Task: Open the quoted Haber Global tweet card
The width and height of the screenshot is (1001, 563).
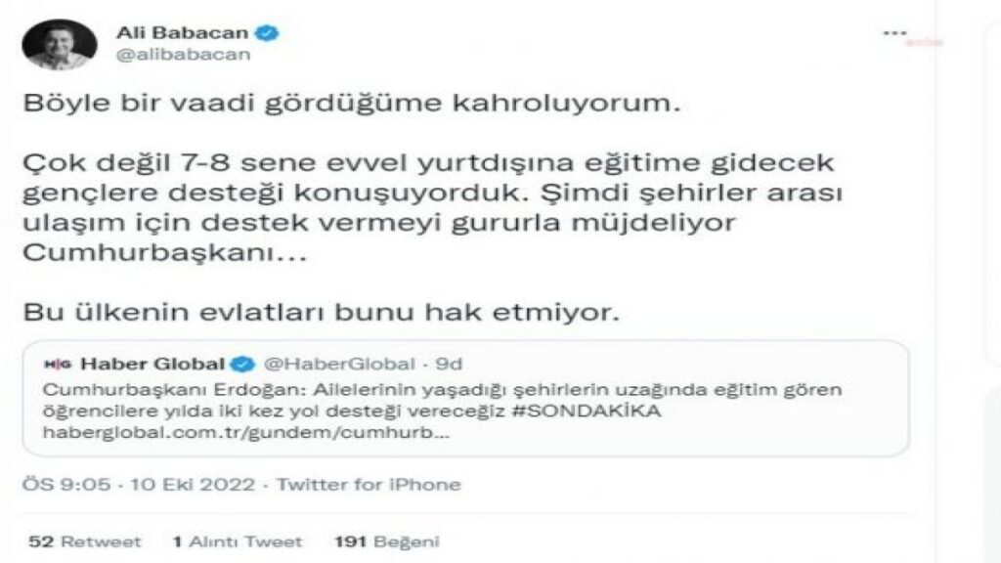Action: click(466, 399)
